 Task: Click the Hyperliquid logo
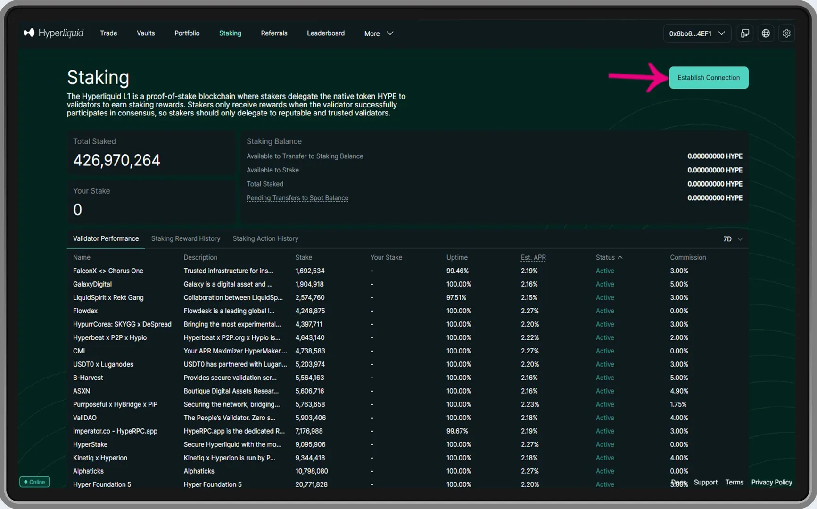coord(53,33)
